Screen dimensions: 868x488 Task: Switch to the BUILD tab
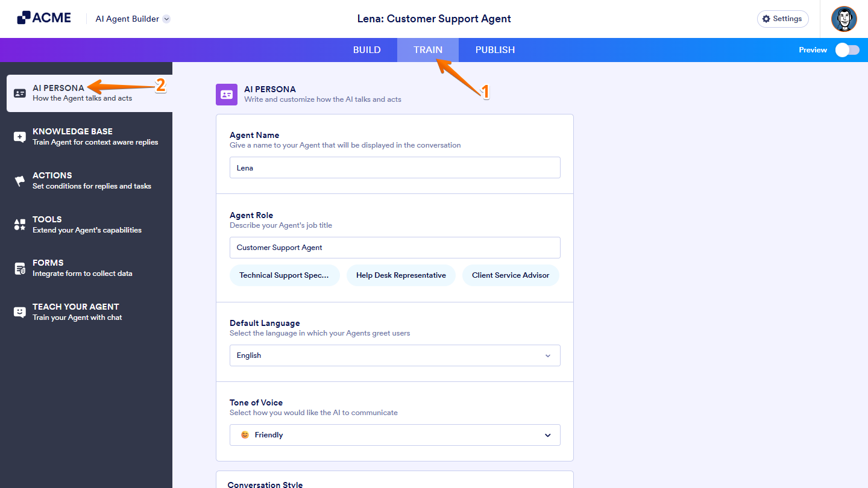pyautogui.click(x=367, y=50)
